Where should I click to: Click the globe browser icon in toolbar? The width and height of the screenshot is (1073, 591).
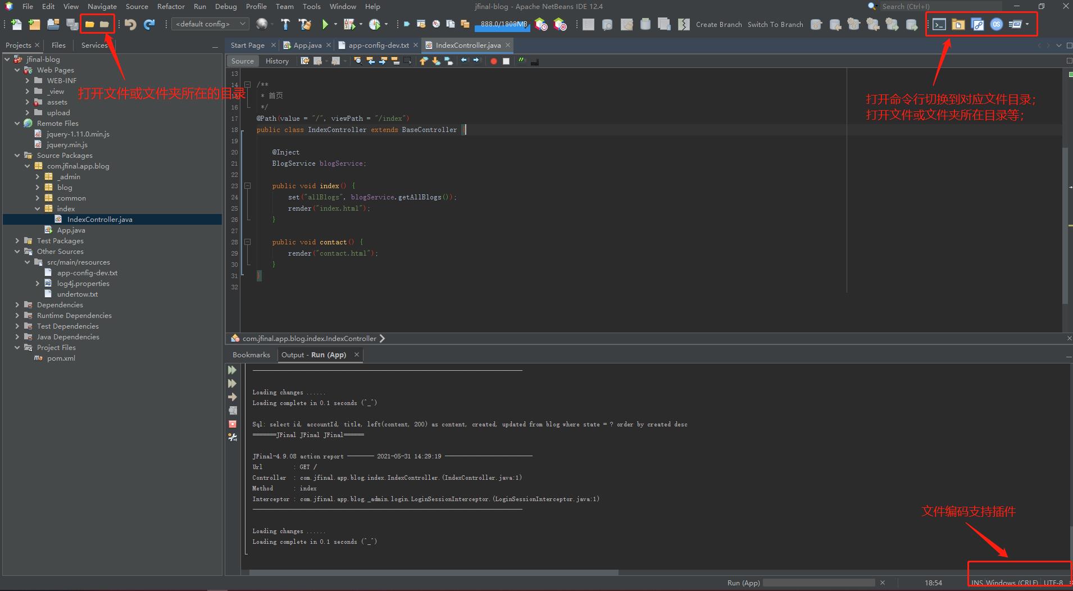(x=261, y=24)
